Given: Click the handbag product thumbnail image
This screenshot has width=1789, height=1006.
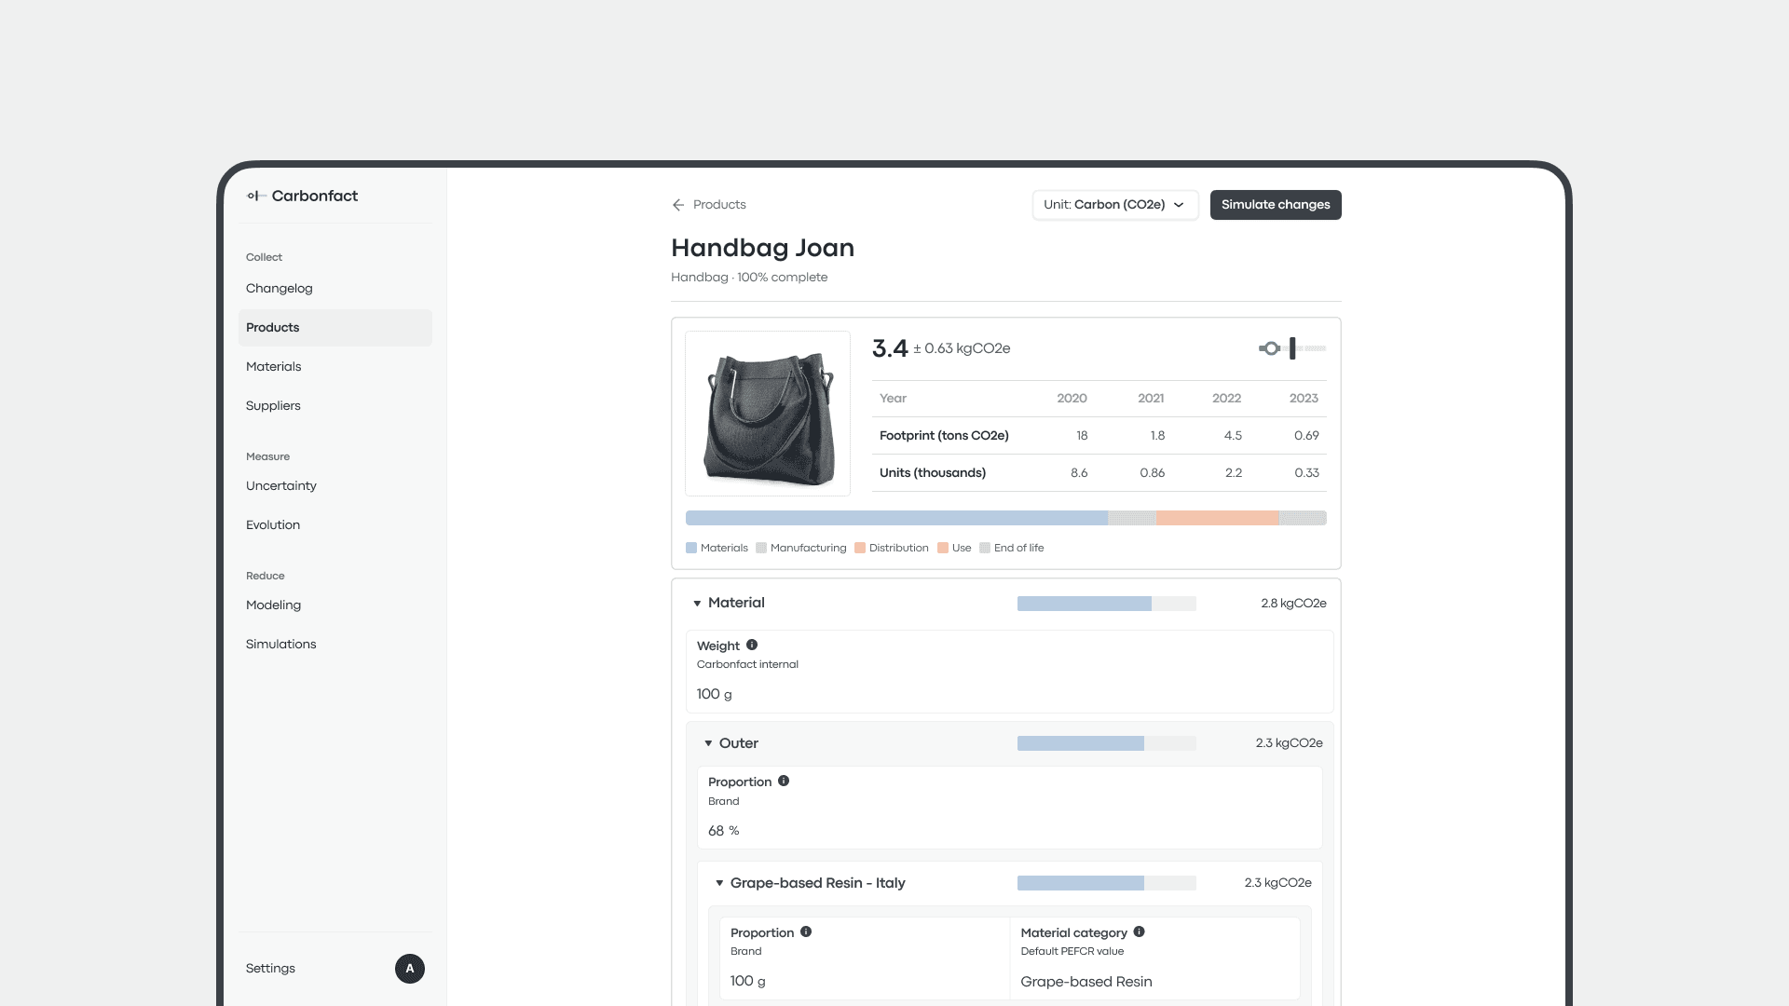Looking at the screenshot, I should pos(768,414).
